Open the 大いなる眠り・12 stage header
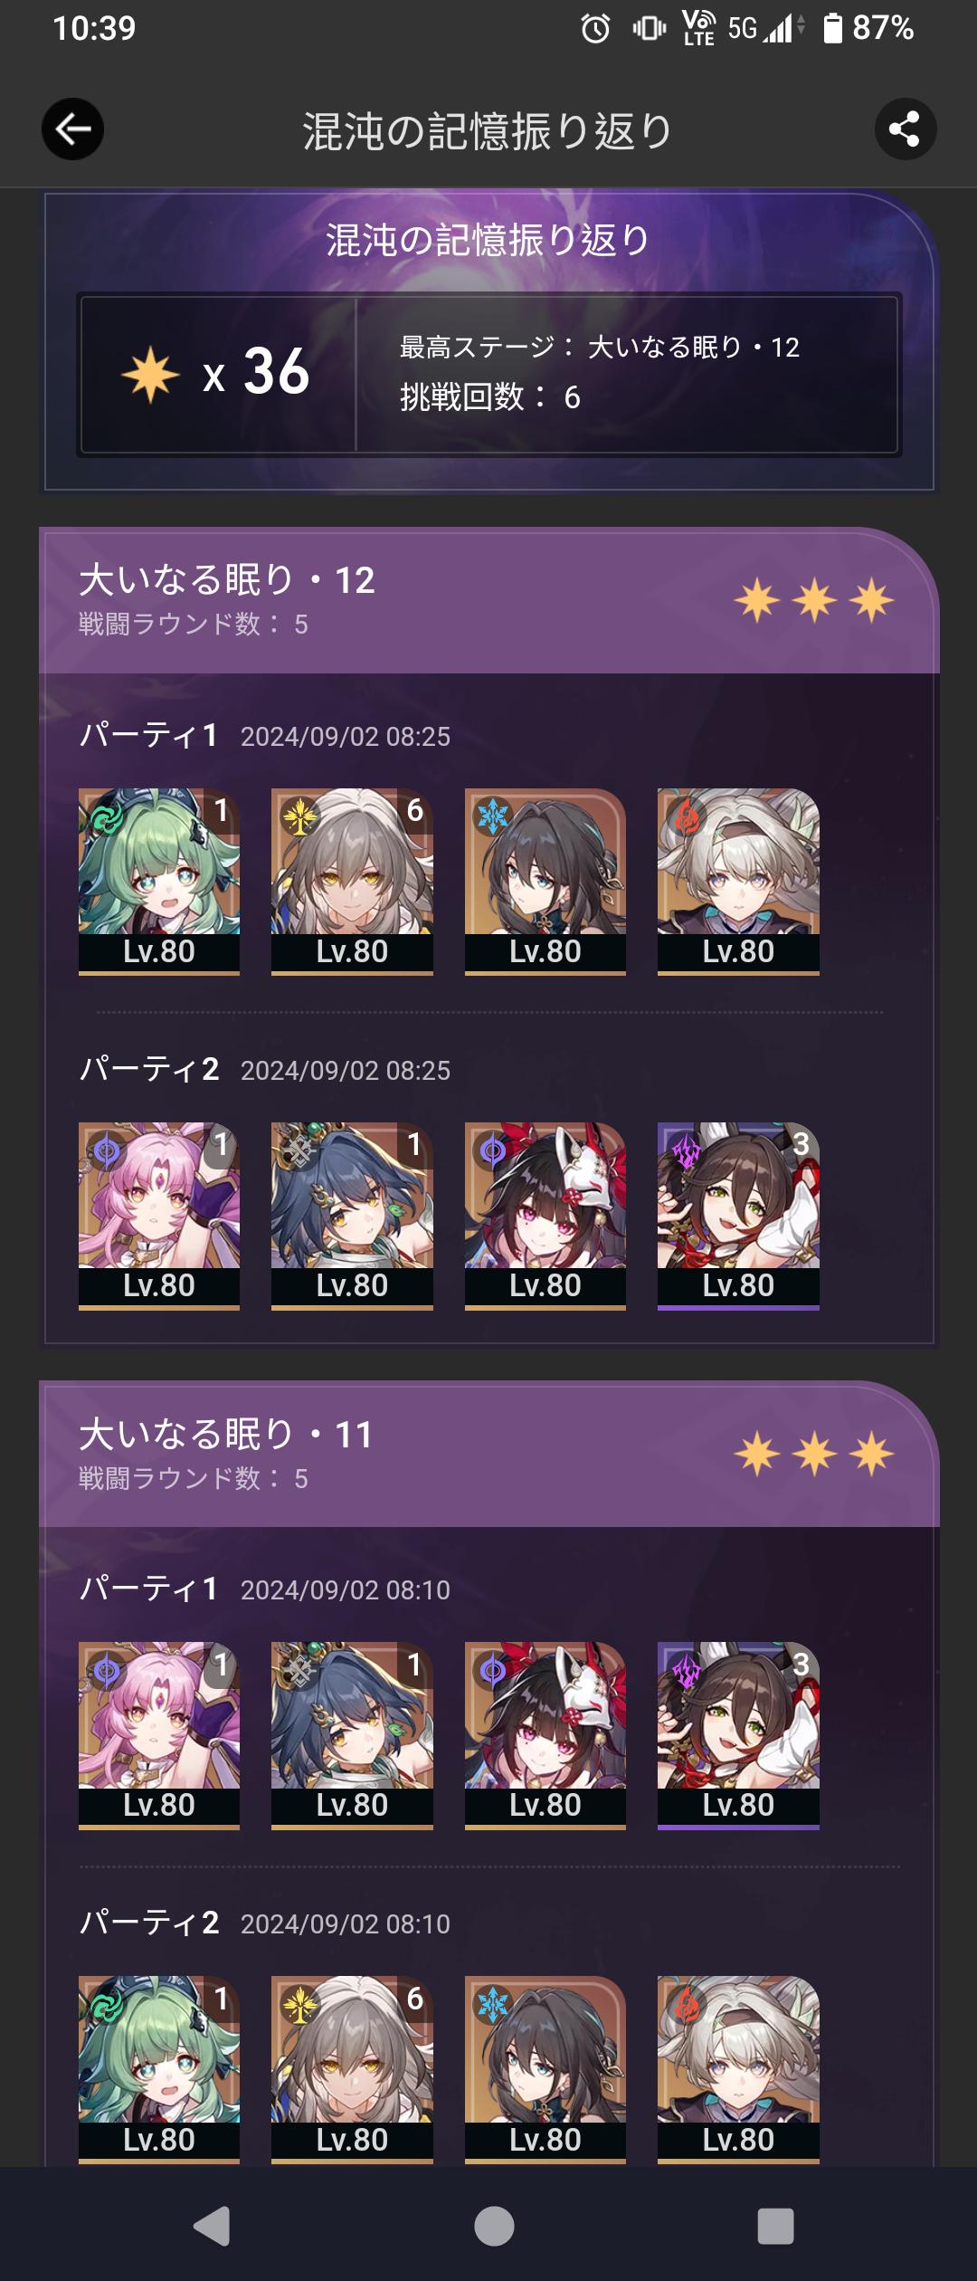The image size is (977, 2281). click(488, 600)
